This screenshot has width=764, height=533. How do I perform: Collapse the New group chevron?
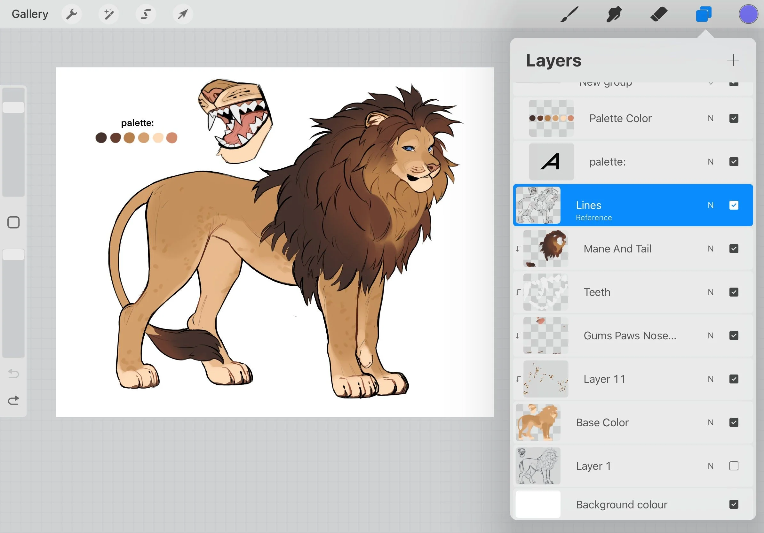tap(711, 84)
